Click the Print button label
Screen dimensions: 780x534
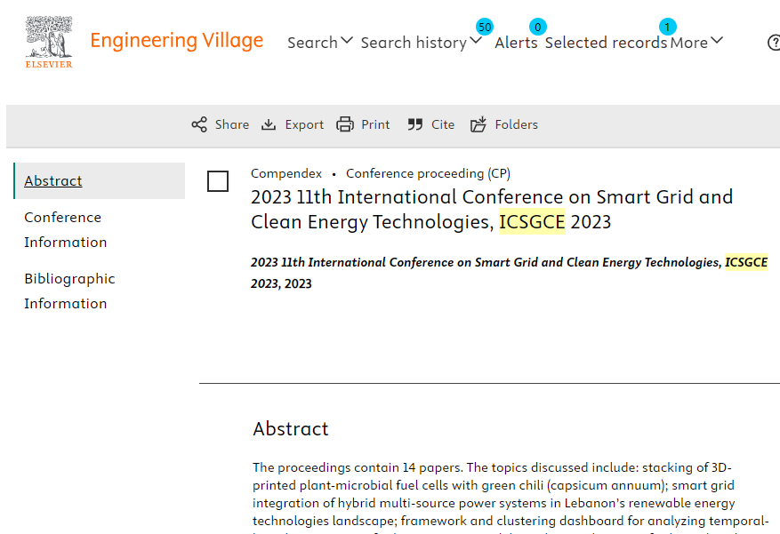(x=375, y=124)
